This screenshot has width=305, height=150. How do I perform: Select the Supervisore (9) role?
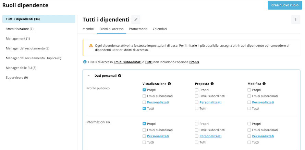(x=17, y=78)
